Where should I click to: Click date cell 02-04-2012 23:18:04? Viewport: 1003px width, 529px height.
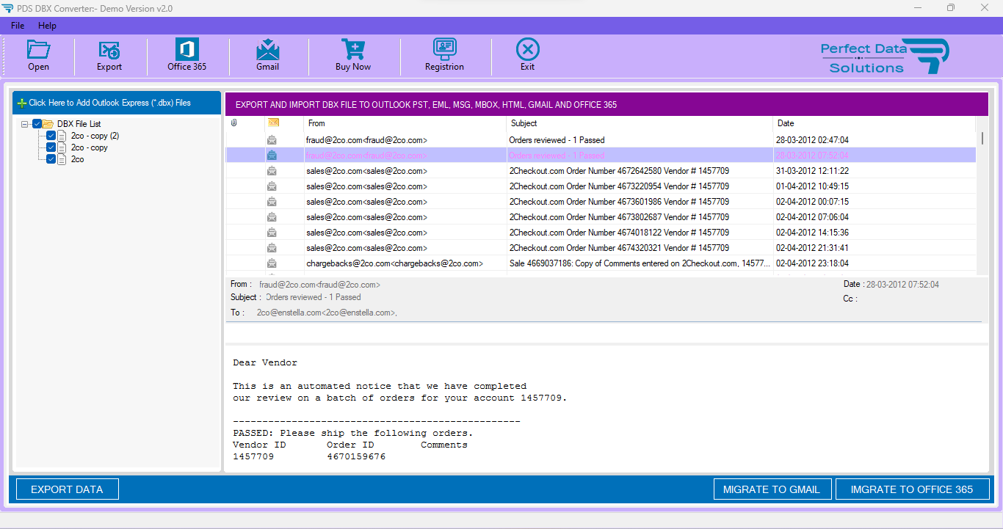pos(812,263)
